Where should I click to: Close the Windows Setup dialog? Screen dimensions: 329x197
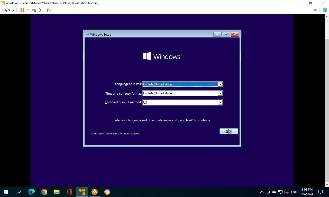pos(235,34)
